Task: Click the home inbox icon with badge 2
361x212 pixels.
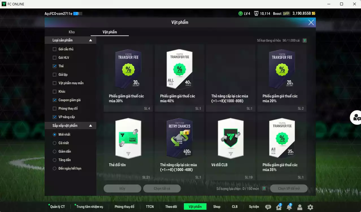Action: click(x=279, y=207)
